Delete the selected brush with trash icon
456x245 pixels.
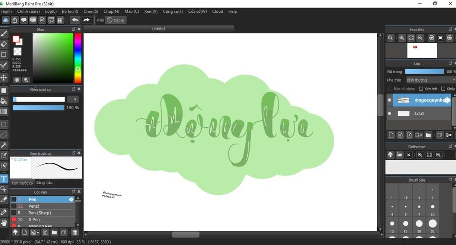75,232
